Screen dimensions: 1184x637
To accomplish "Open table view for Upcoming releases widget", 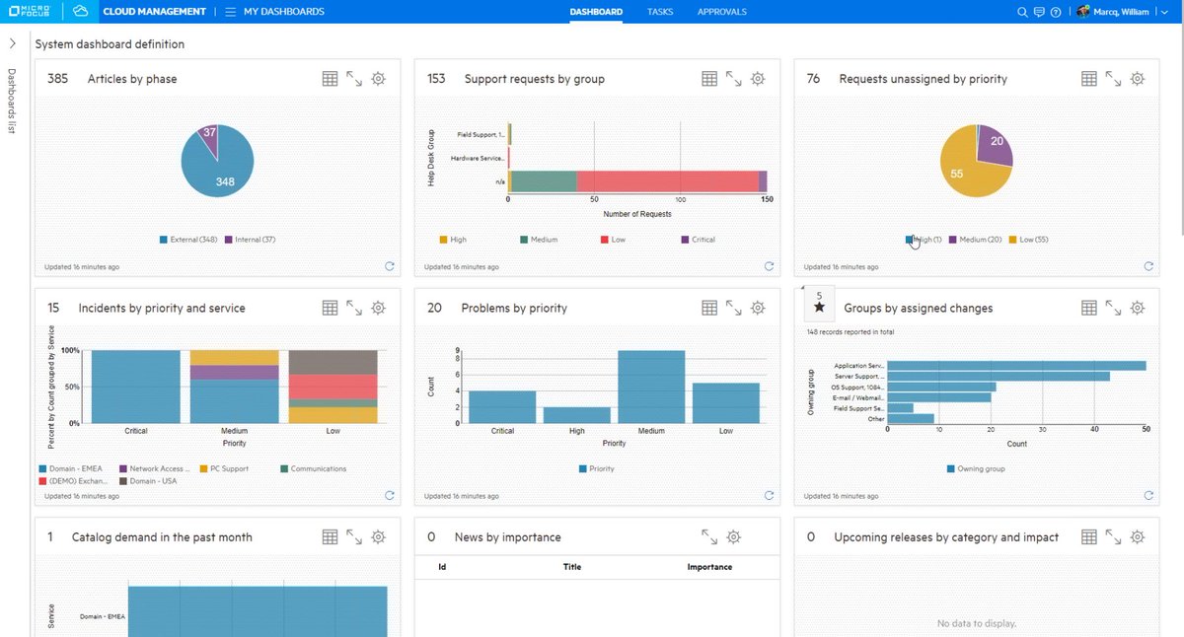I will [1089, 537].
